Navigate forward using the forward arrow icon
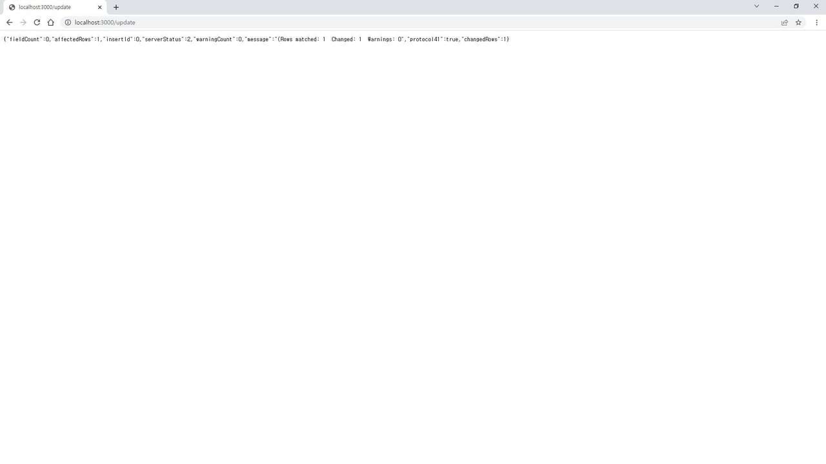Viewport: 826px width, 464px height. [x=23, y=22]
